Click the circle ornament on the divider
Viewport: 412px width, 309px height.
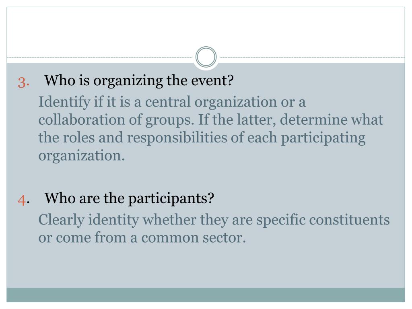206,57
